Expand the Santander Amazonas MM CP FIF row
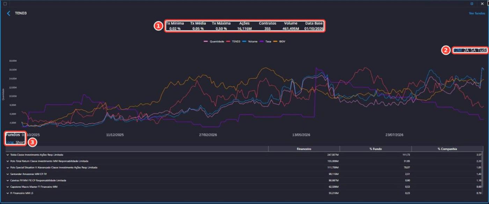This screenshot has width=489, height=204. coord(8,174)
